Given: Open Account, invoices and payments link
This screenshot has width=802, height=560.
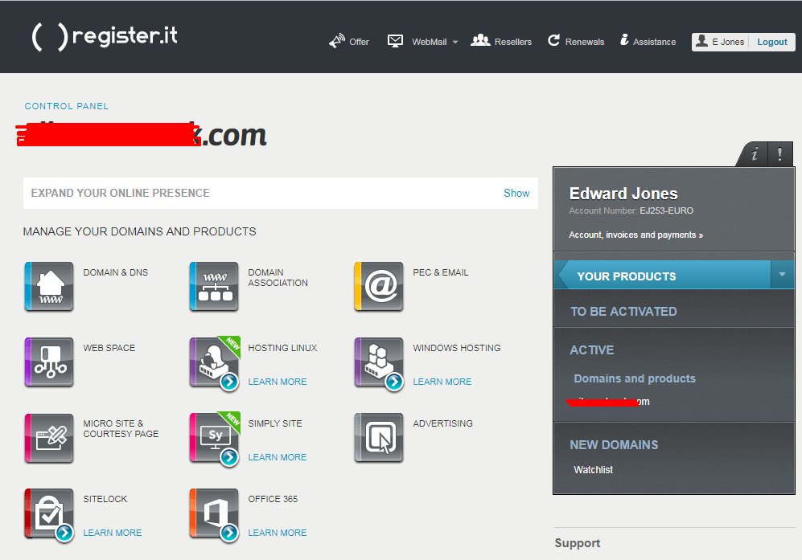Looking at the screenshot, I should (x=635, y=235).
